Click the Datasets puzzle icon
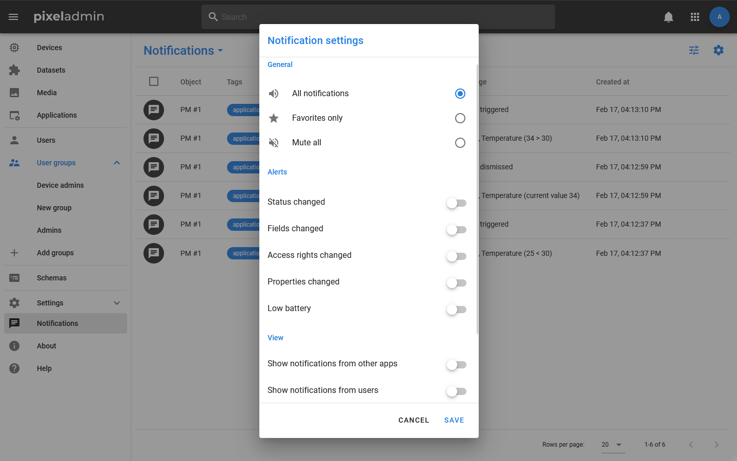Image resolution: width=737 pixels, height=461 pixels. click(x=14, y=70)
